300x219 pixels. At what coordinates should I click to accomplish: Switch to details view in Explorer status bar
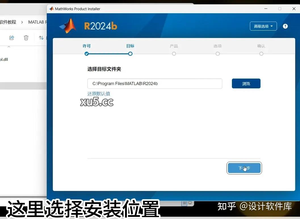[x=184, y=203]
